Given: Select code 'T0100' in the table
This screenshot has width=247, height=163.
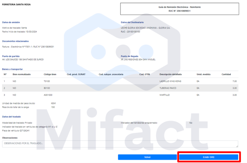Looking at the screenshot, I should click(47, 81).
